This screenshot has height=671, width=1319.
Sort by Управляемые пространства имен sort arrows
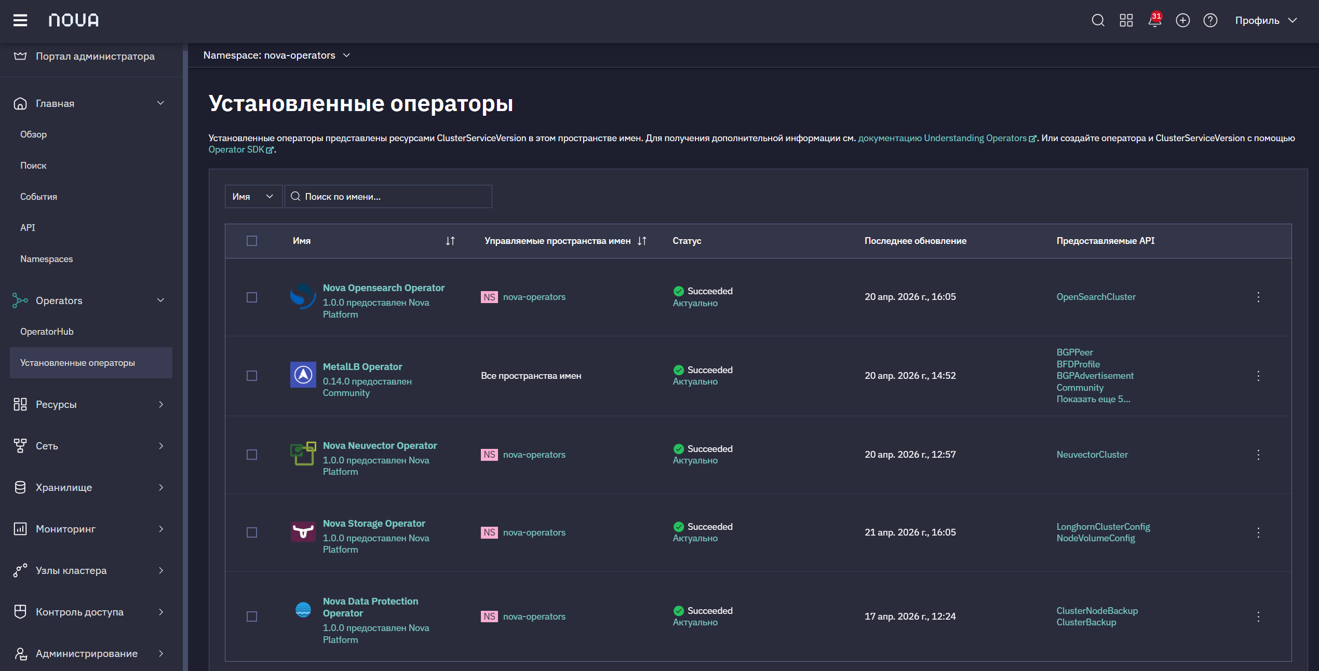pyautogui.click(x=642, y=241)
